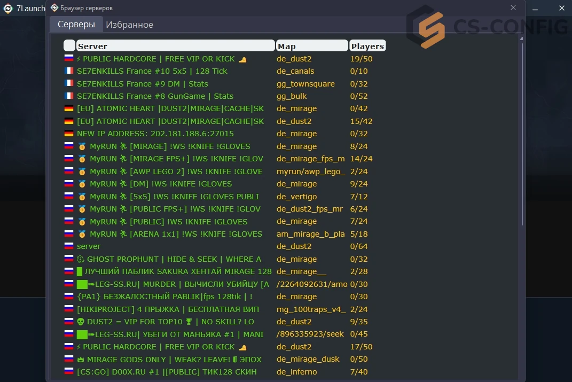Click inside the Players filter field

(x=367, y=45)
